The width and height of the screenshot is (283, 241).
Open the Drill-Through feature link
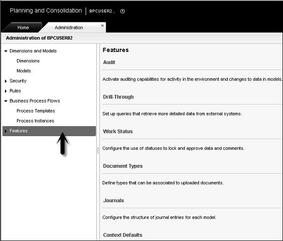coord(118,97)
